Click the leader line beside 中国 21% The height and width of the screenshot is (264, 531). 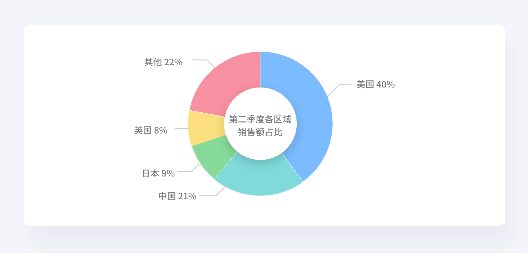[212, 192]
